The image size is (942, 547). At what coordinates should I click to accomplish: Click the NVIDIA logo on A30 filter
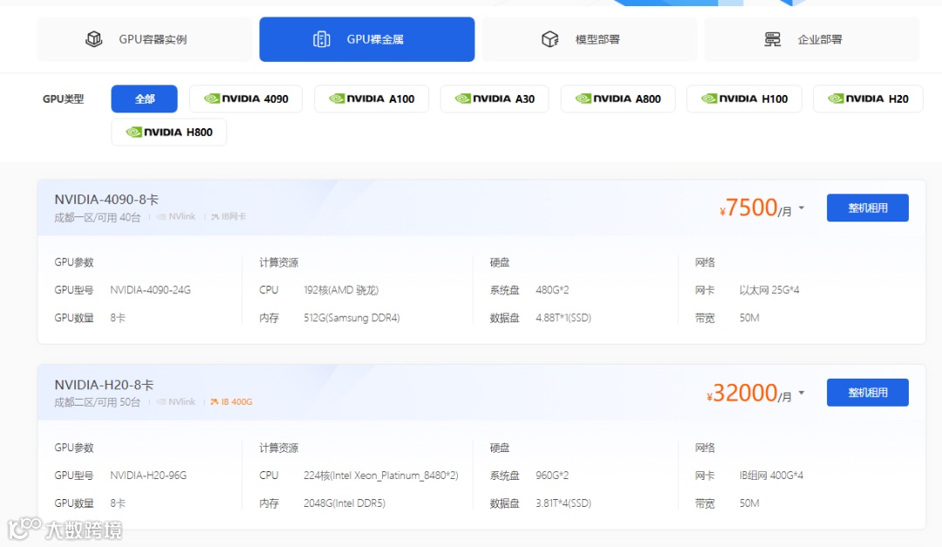coord(462,99)
